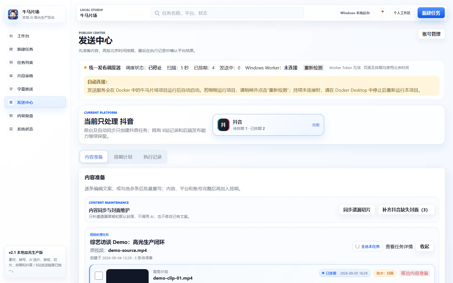
Task: Open 查看任务详情 link
Action: [x=399, y=246]
